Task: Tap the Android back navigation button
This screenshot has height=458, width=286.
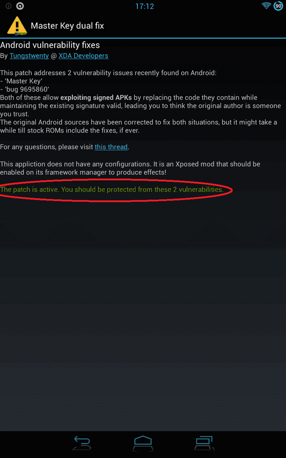Action: (82, 443)
